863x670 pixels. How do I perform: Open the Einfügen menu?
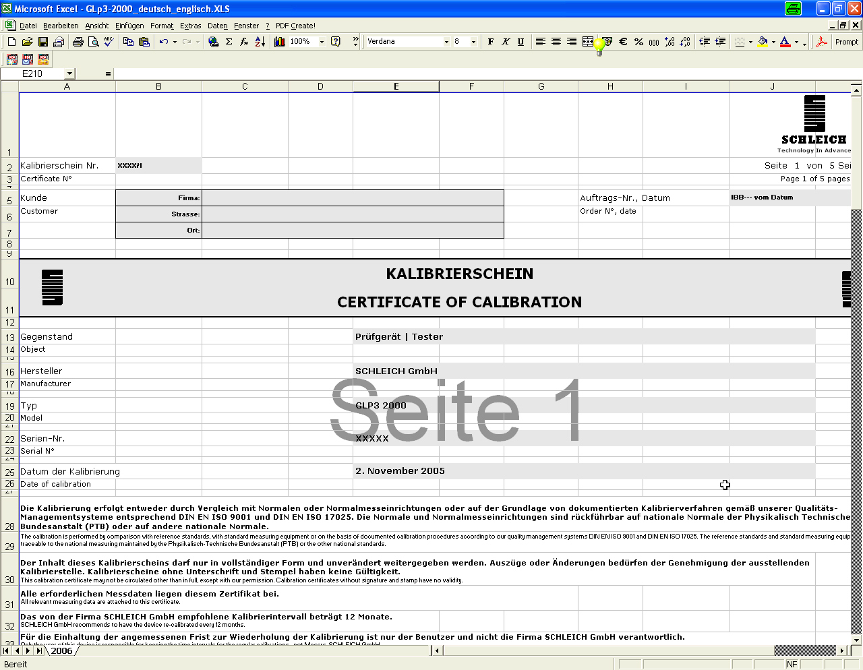pyautogui.click(x=129, y=26)
